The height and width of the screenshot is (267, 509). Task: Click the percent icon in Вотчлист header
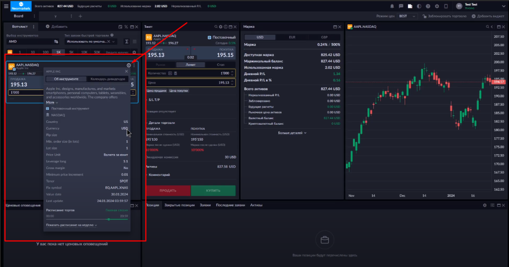pos(126,27)
